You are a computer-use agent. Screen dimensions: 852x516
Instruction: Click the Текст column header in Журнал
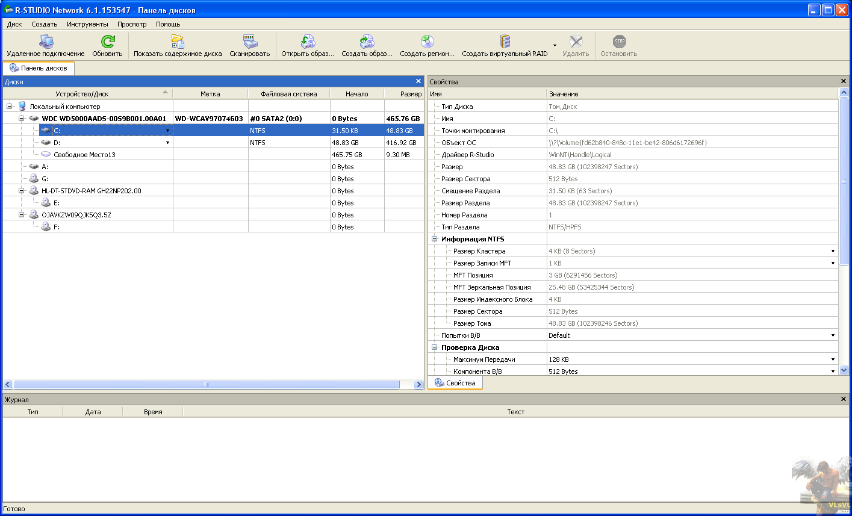click(515, 412)
